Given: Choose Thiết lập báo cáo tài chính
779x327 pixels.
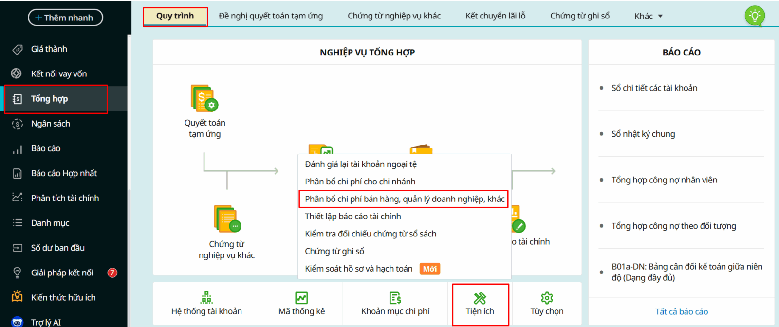Looking at the screenshot, I should (405, 217).
